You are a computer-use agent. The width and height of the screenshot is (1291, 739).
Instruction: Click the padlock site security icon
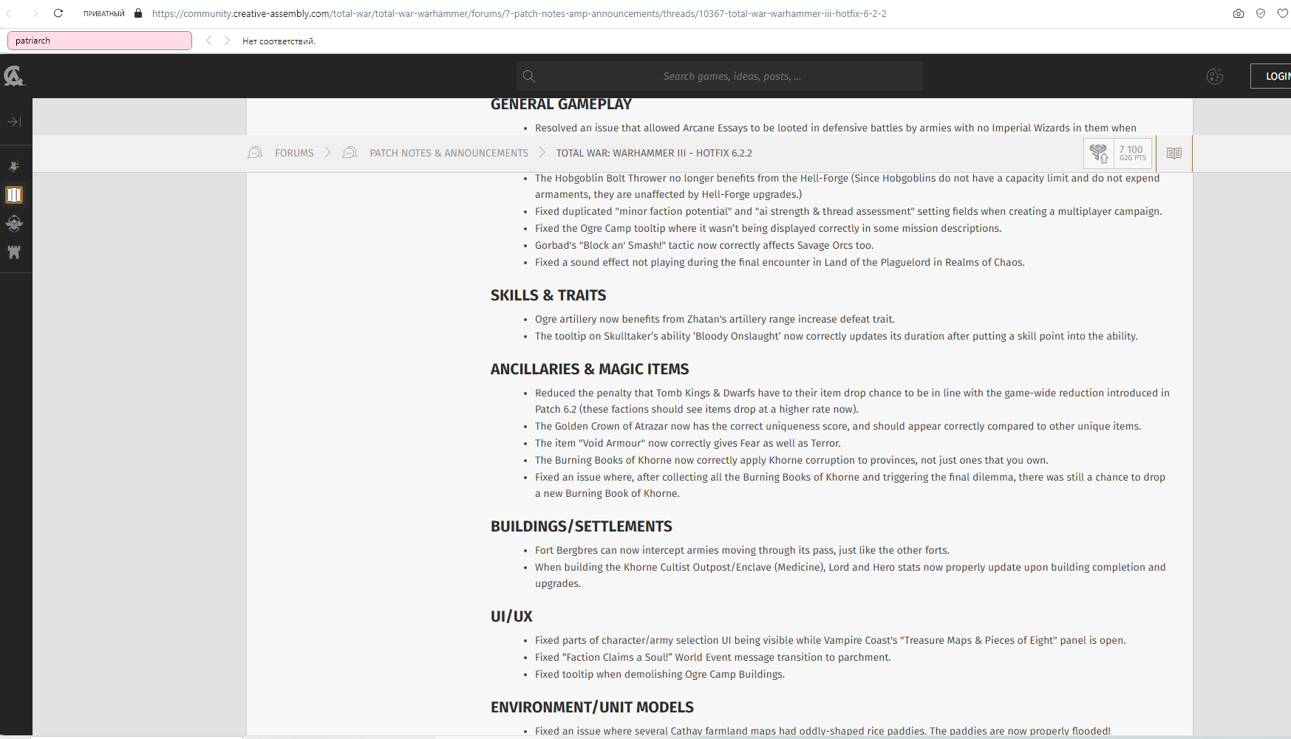pos(138,13)
